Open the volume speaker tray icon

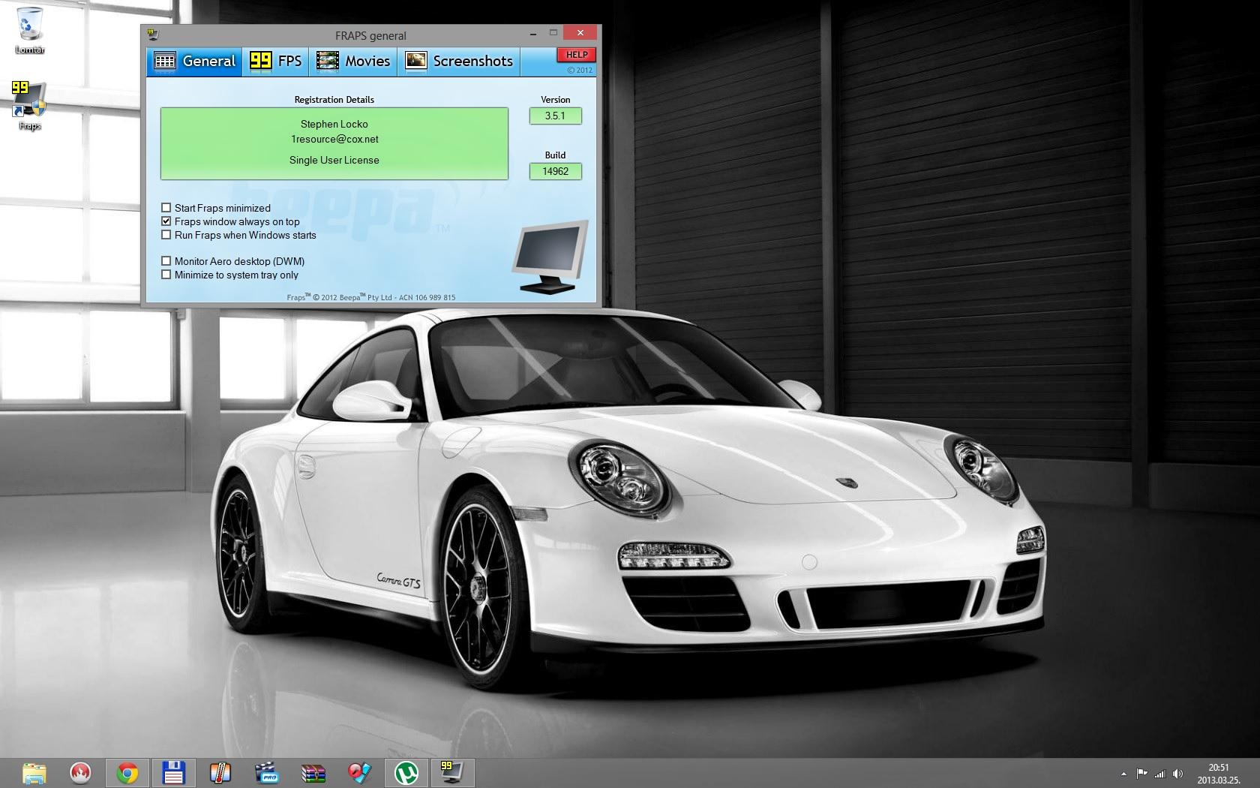coord(1177,774)
